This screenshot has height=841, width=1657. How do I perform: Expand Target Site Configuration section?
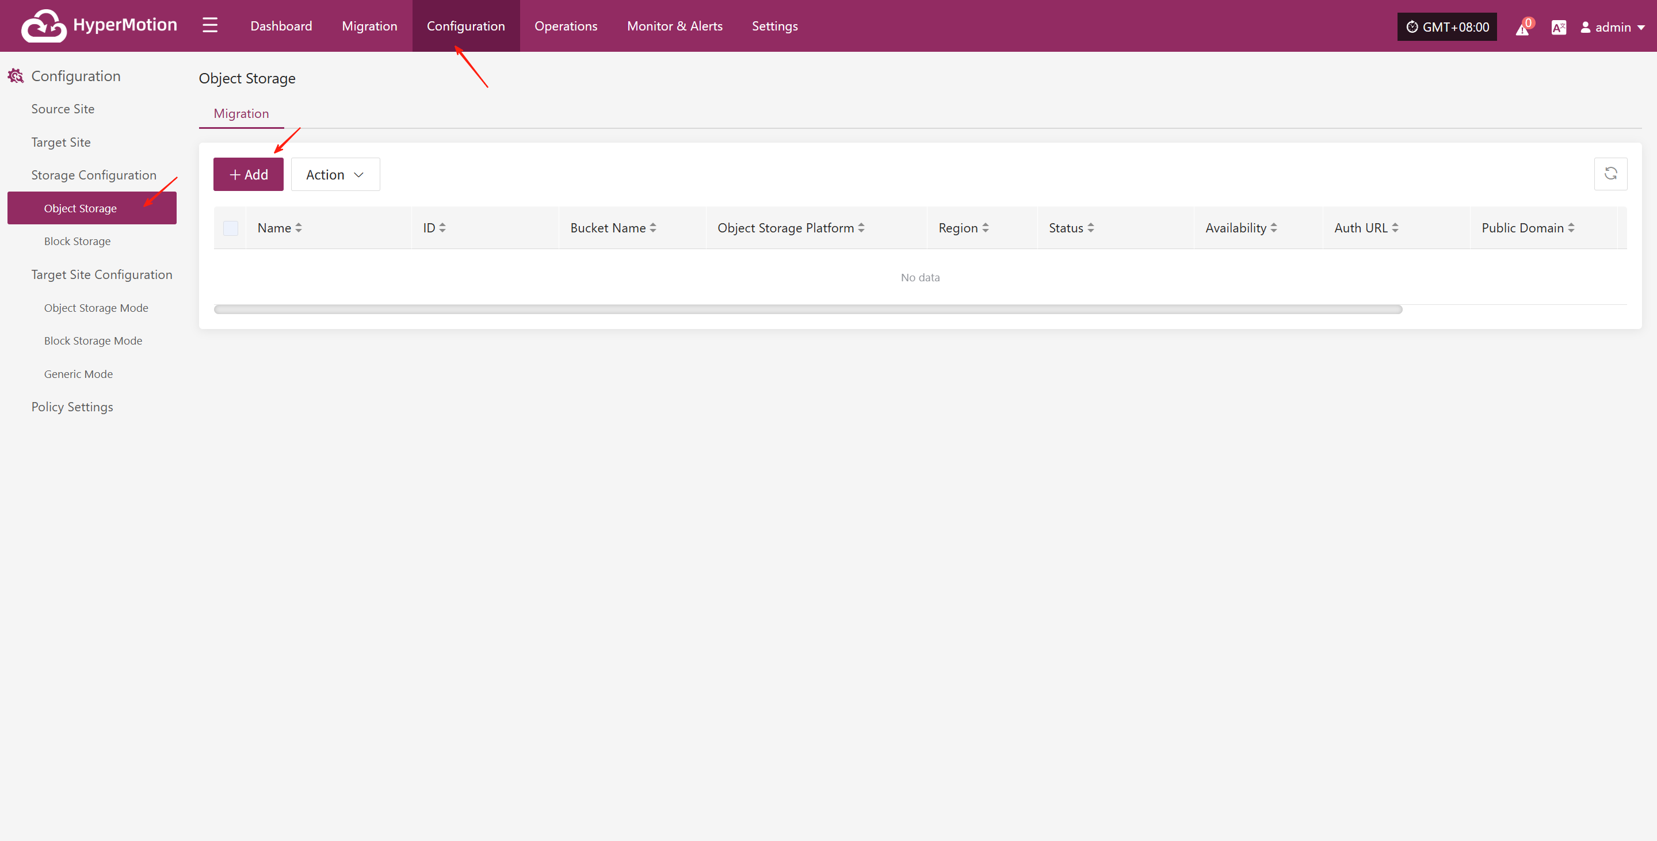coord(102,274)
